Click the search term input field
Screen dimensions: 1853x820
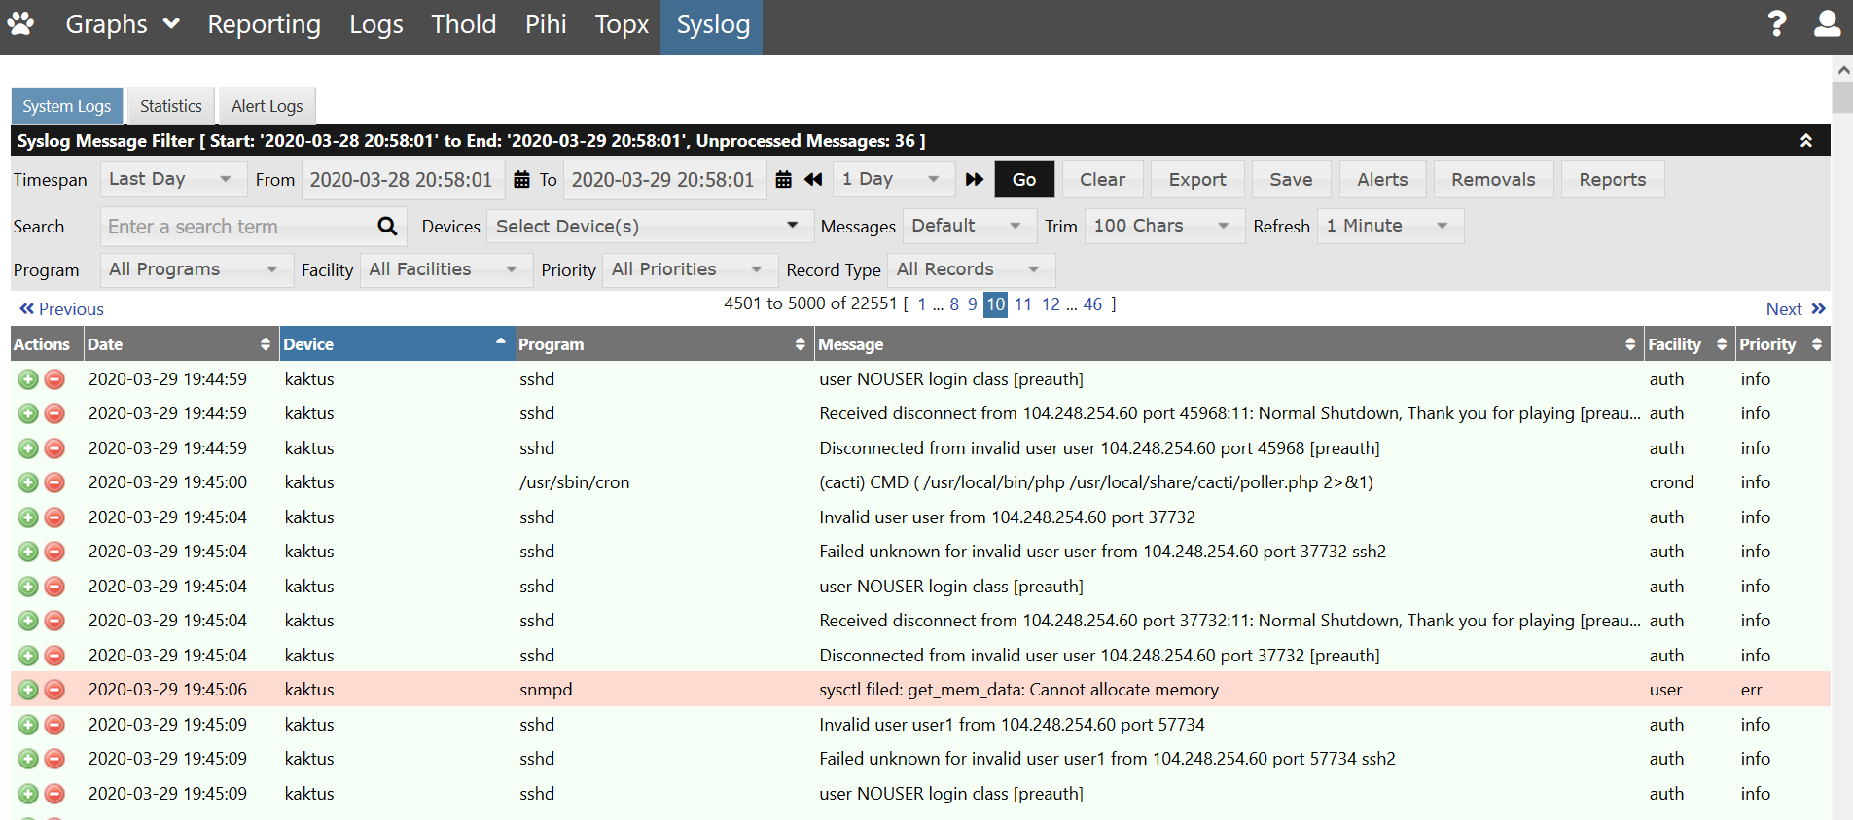(238, 227)
